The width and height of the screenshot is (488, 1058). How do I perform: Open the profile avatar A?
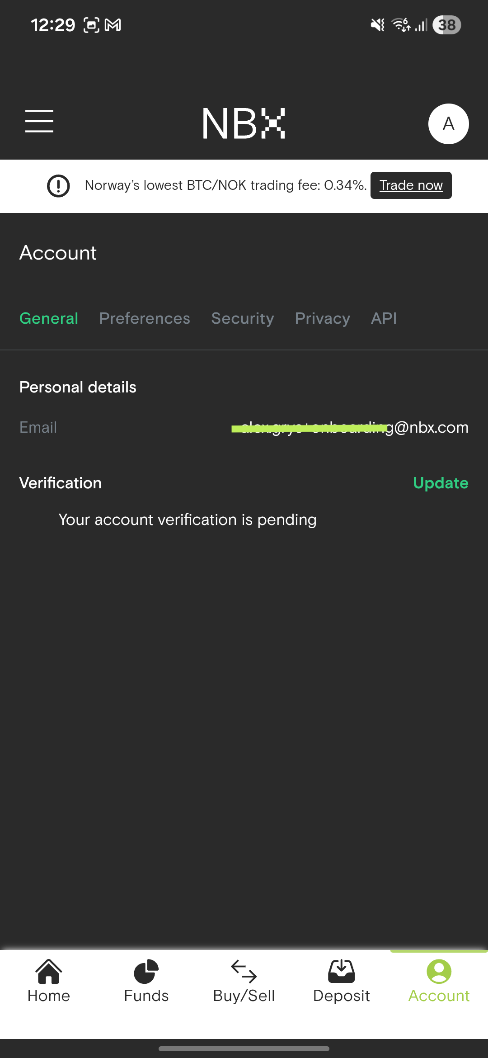point(448,124)
